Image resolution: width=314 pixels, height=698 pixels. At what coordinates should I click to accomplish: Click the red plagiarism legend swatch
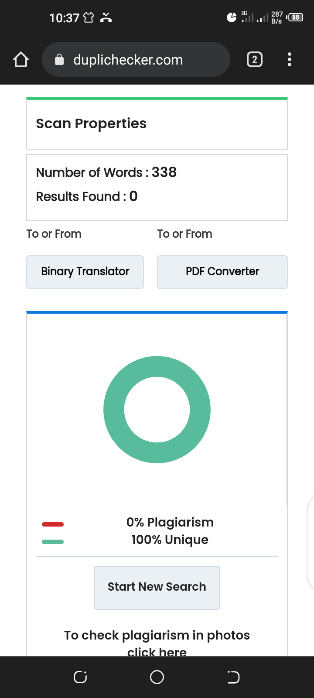(x=53, y=524)
